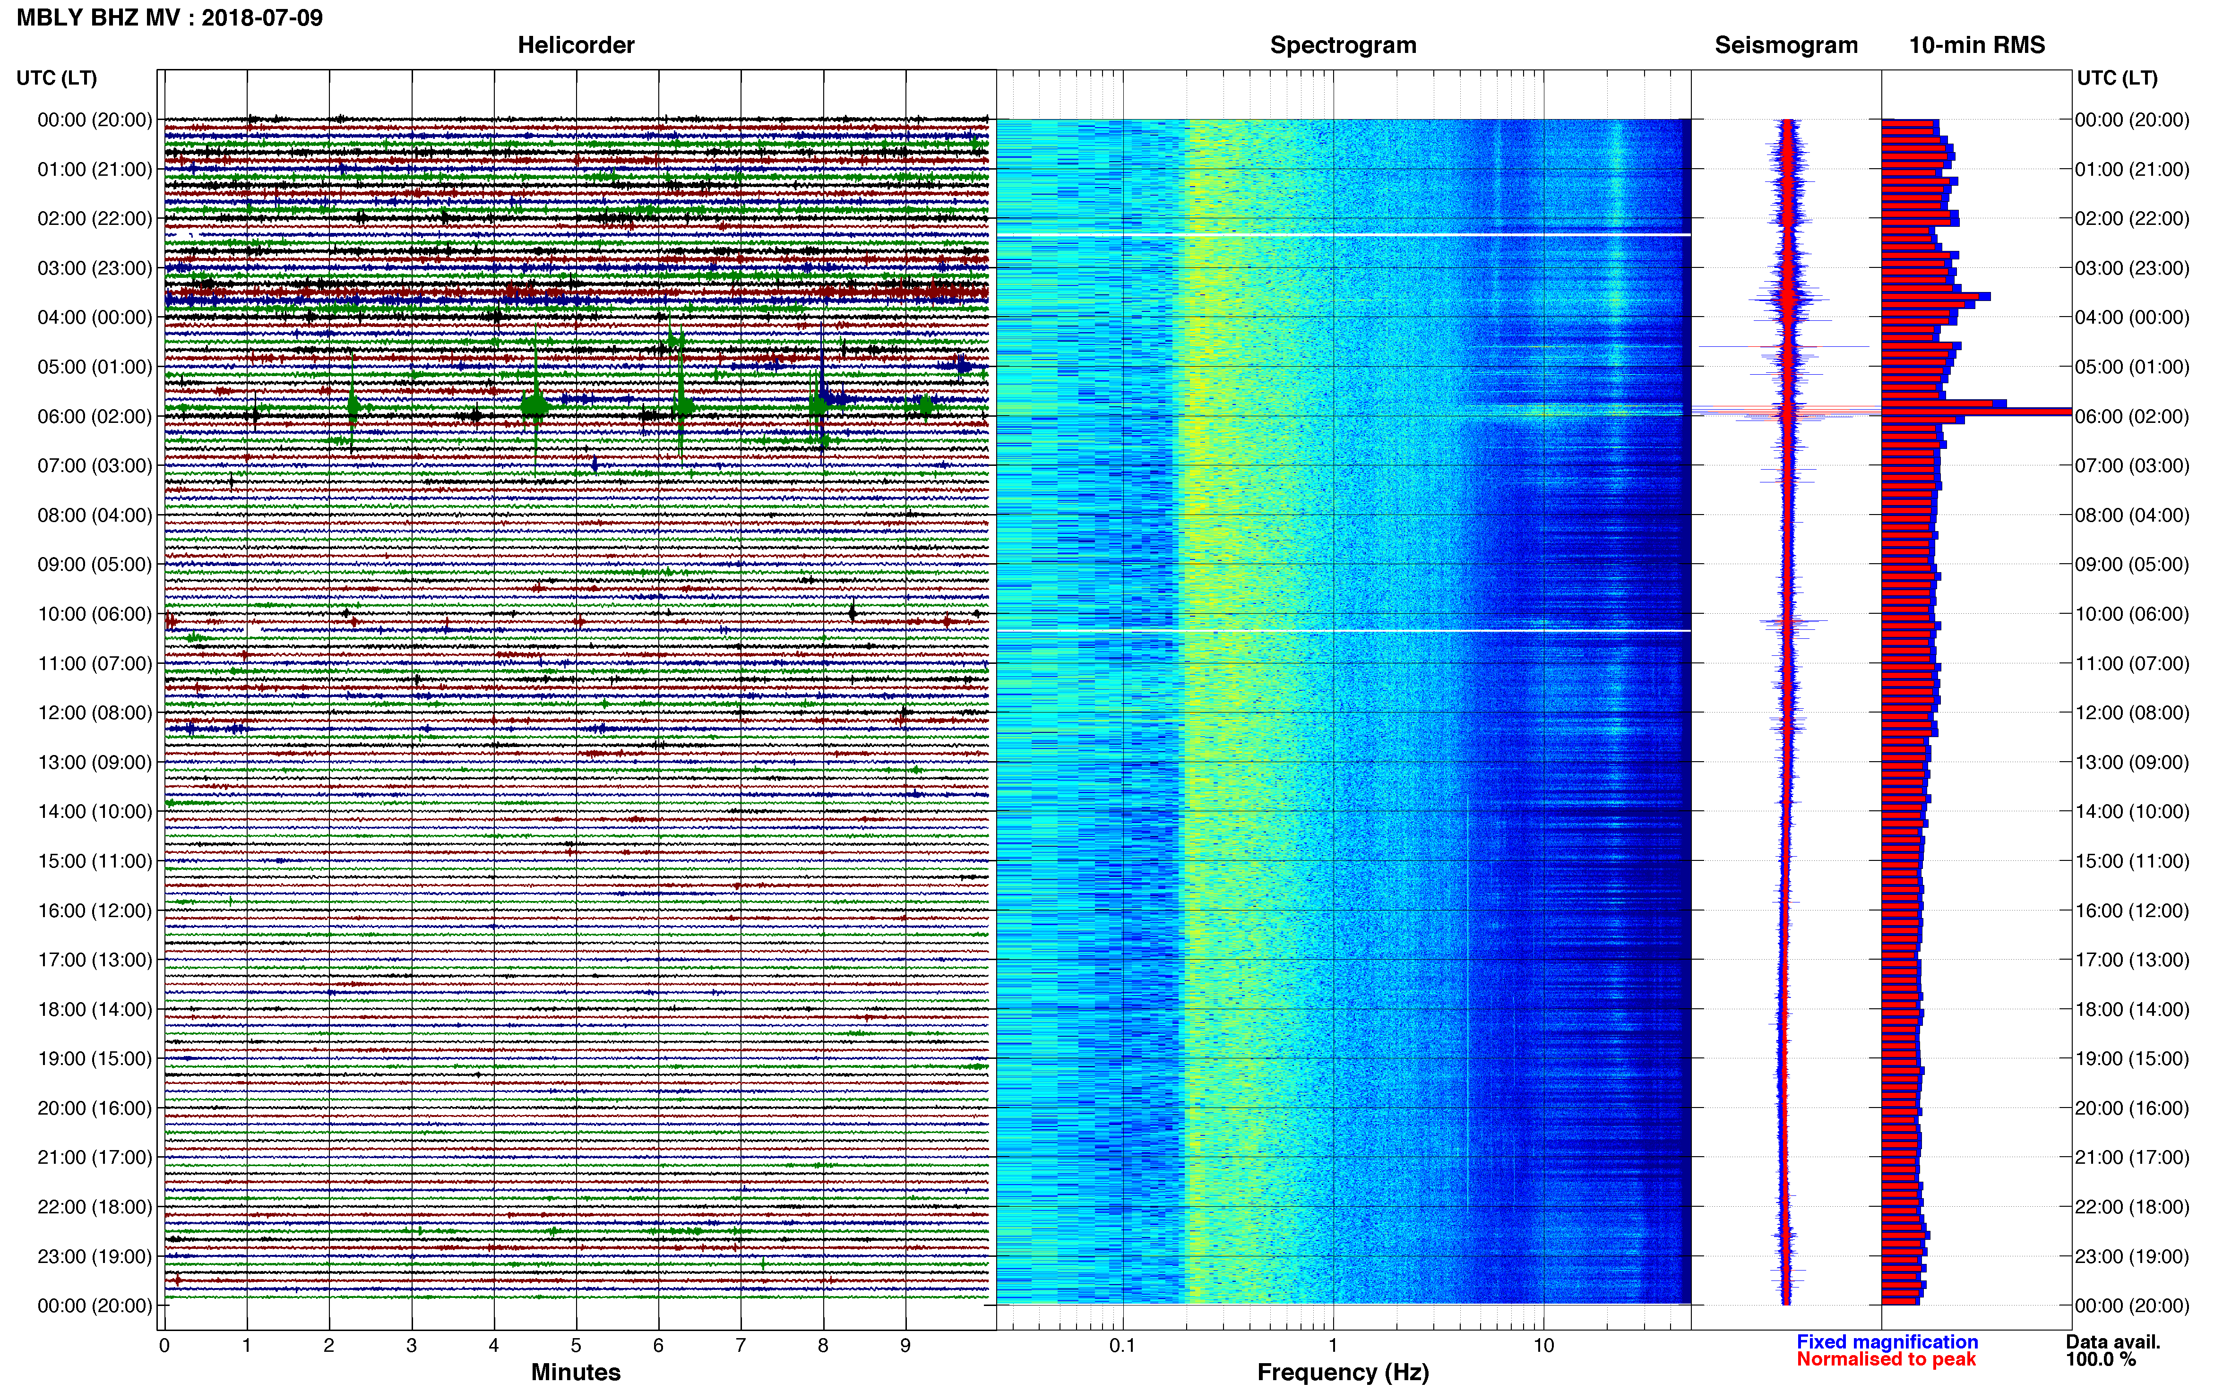Screen dimensions: 2240x1400
Task: Click the '0' minutes tick label
Action: pos(164,1345)
